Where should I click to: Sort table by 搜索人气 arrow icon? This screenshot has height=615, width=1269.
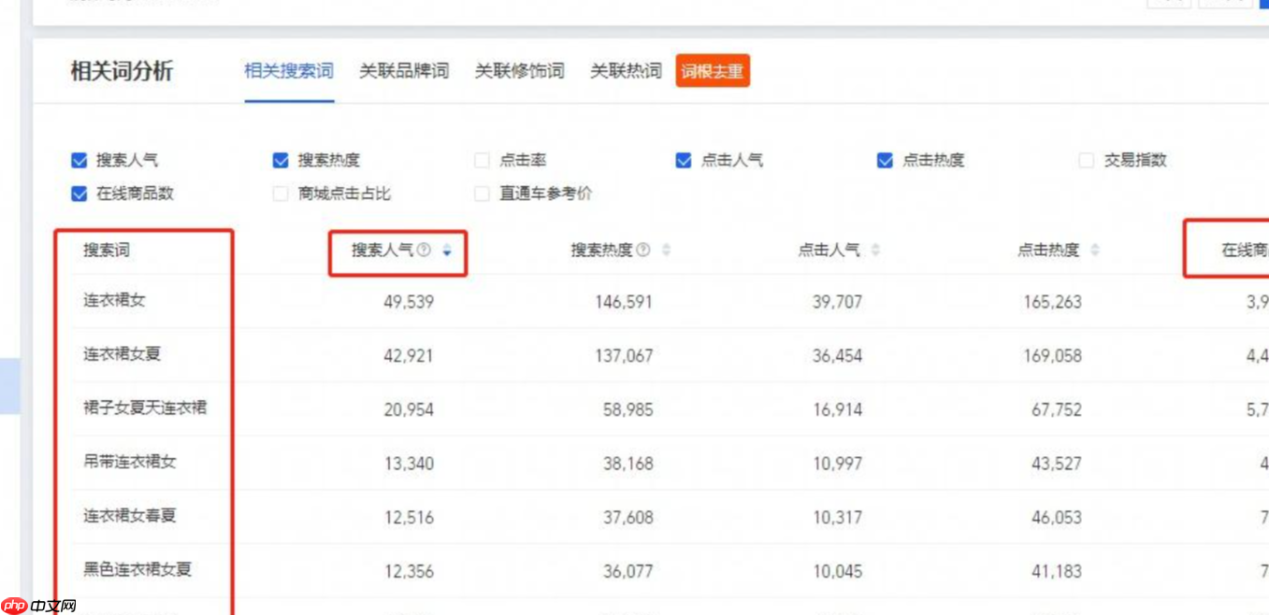pos(447,250)
